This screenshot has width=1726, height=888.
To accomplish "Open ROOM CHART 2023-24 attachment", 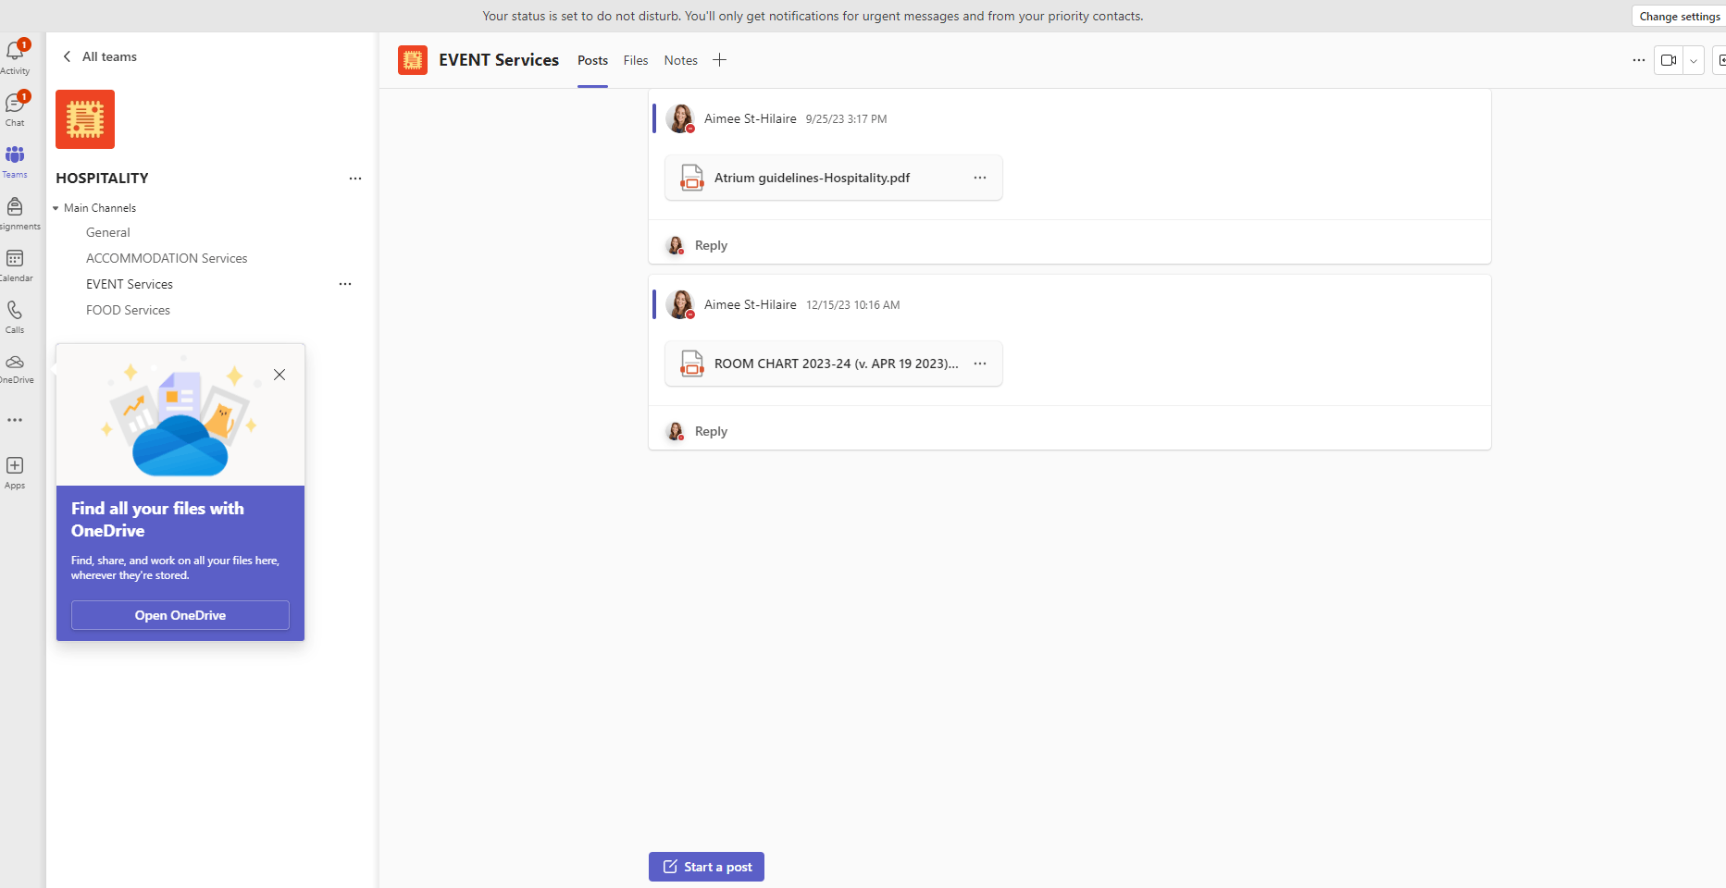I will point(833,364).
